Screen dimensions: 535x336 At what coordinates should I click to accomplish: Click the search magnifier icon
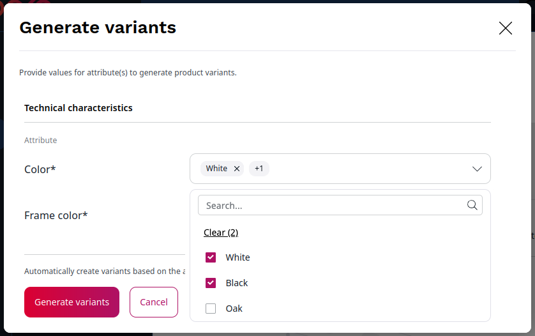[472, 205]
